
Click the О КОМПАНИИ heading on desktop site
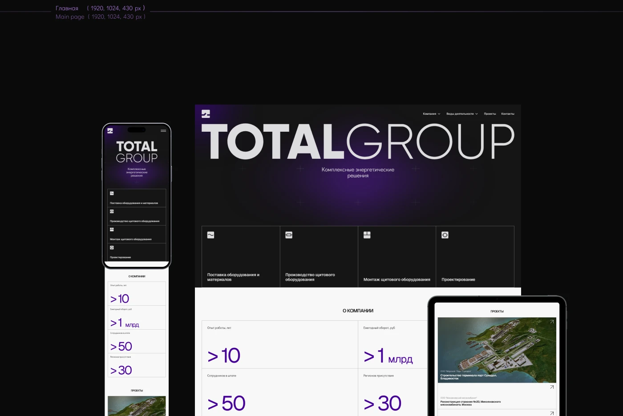point(358,311)
